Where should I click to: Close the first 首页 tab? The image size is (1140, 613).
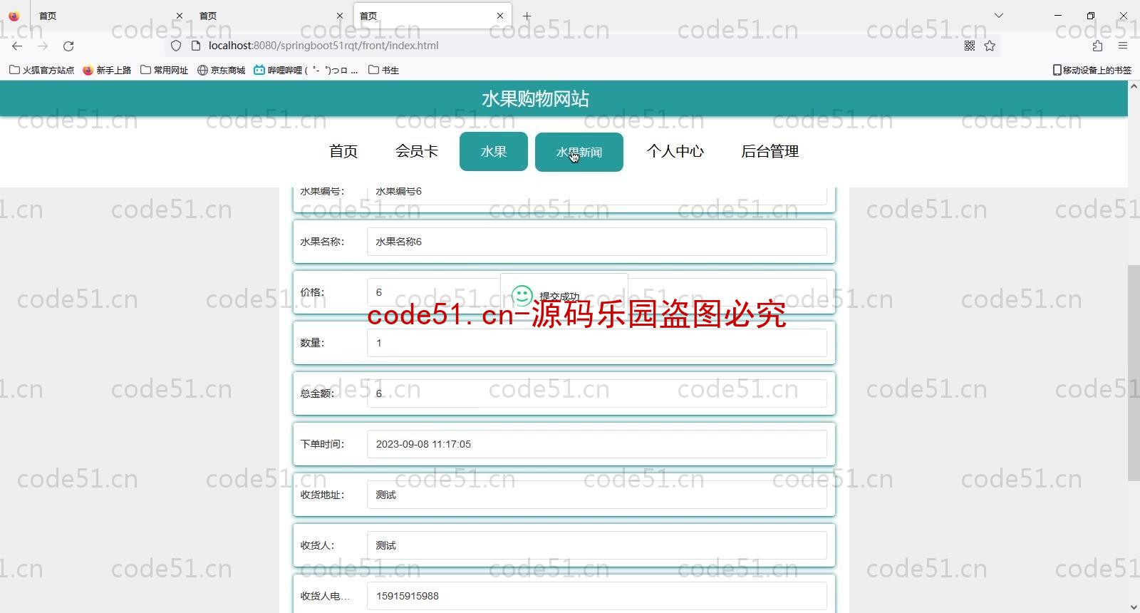(x=180, y=16)
